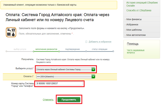Image resolution: width=162 pixels, height=105 pixels.
Task: Add payment via Добавить в избранное link
Action: pyautogui.click(x=100, y=42)
